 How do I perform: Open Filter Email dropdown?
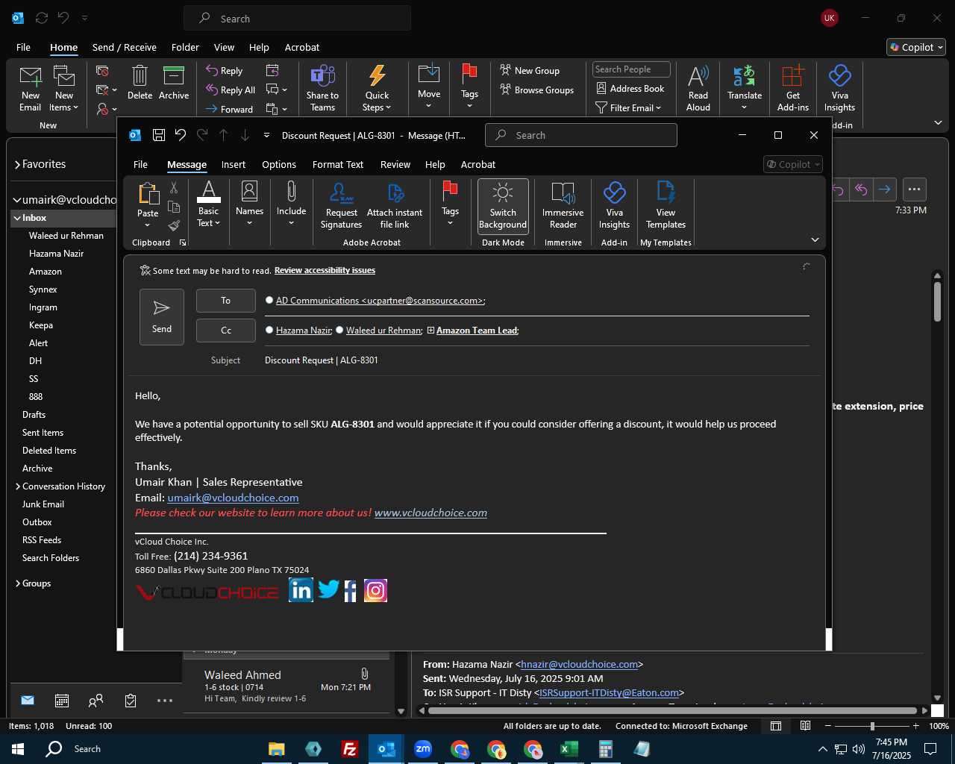coord(628,107)
